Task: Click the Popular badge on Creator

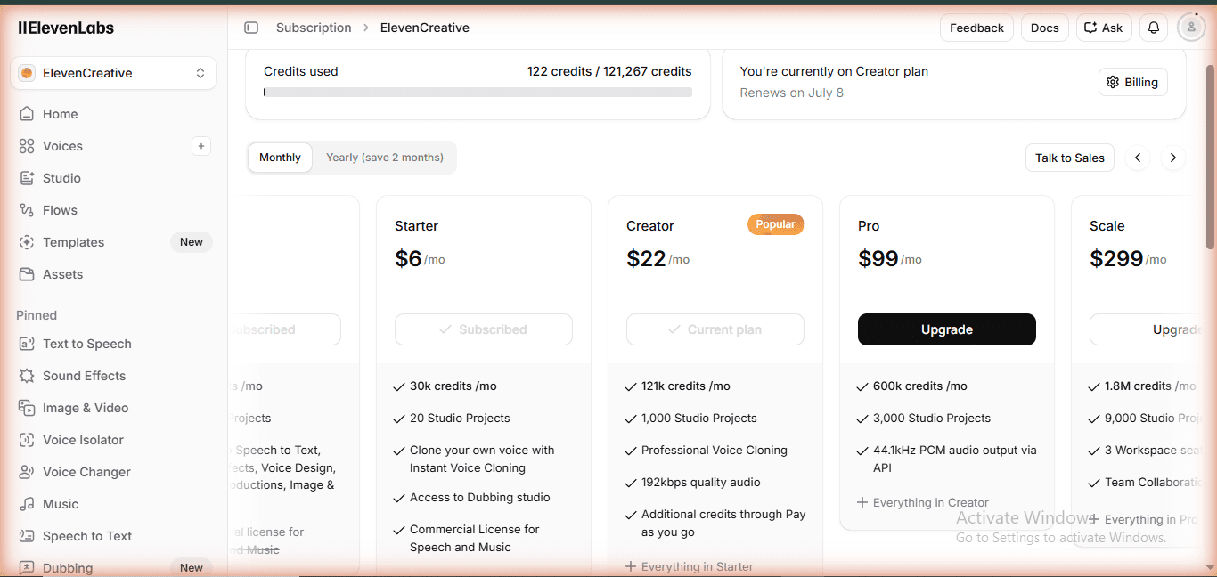Action: click(x=776, y=224)
